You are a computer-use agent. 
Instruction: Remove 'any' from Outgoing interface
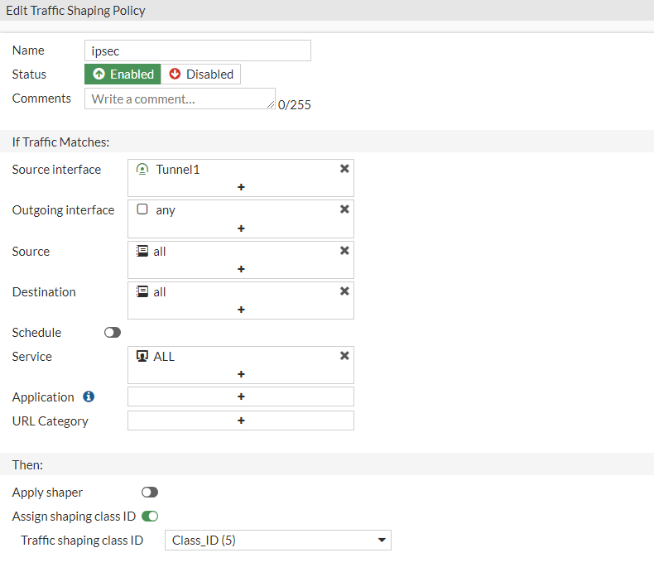point(344,209)
